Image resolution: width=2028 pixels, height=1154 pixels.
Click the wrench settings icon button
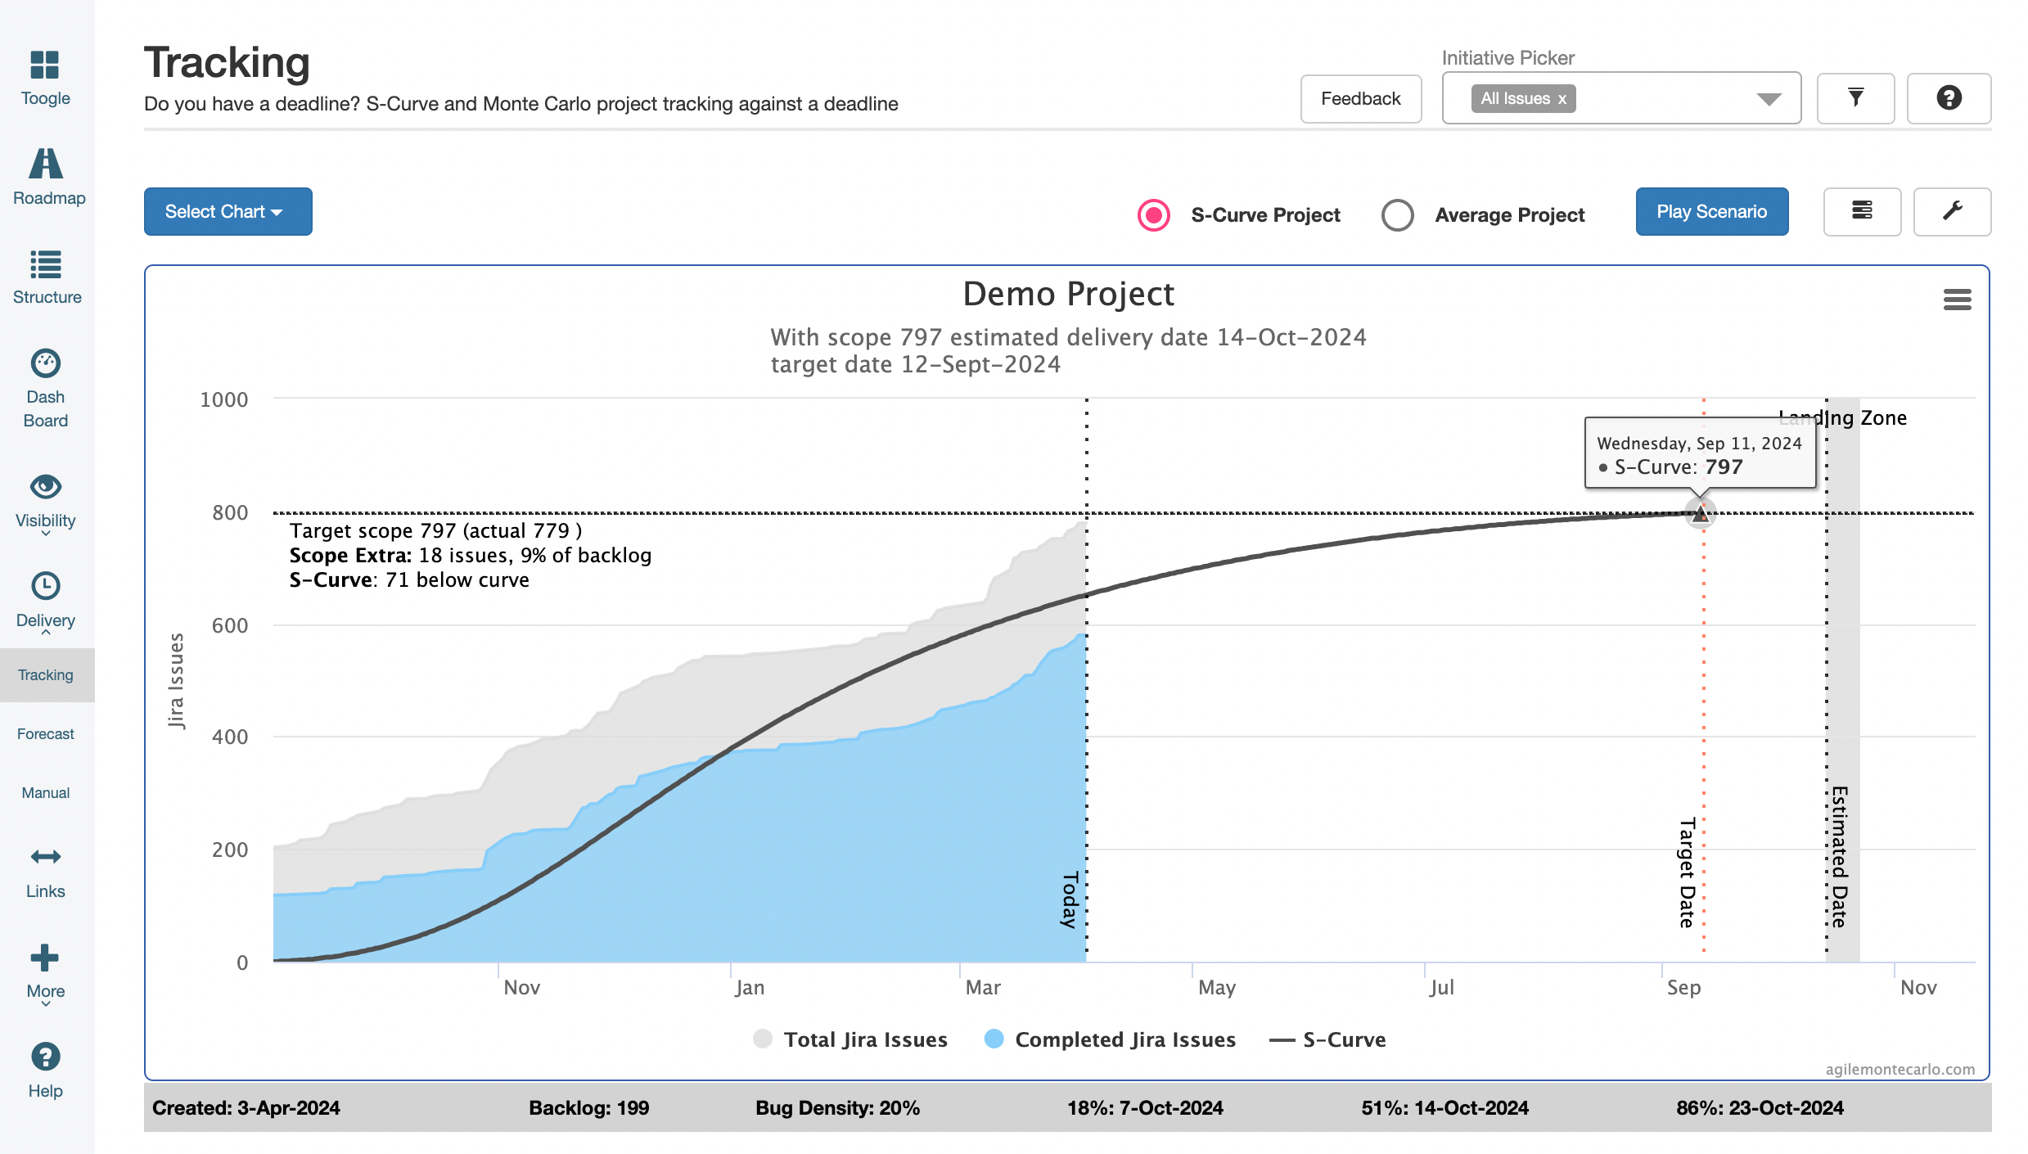(x=1952, y=211)
